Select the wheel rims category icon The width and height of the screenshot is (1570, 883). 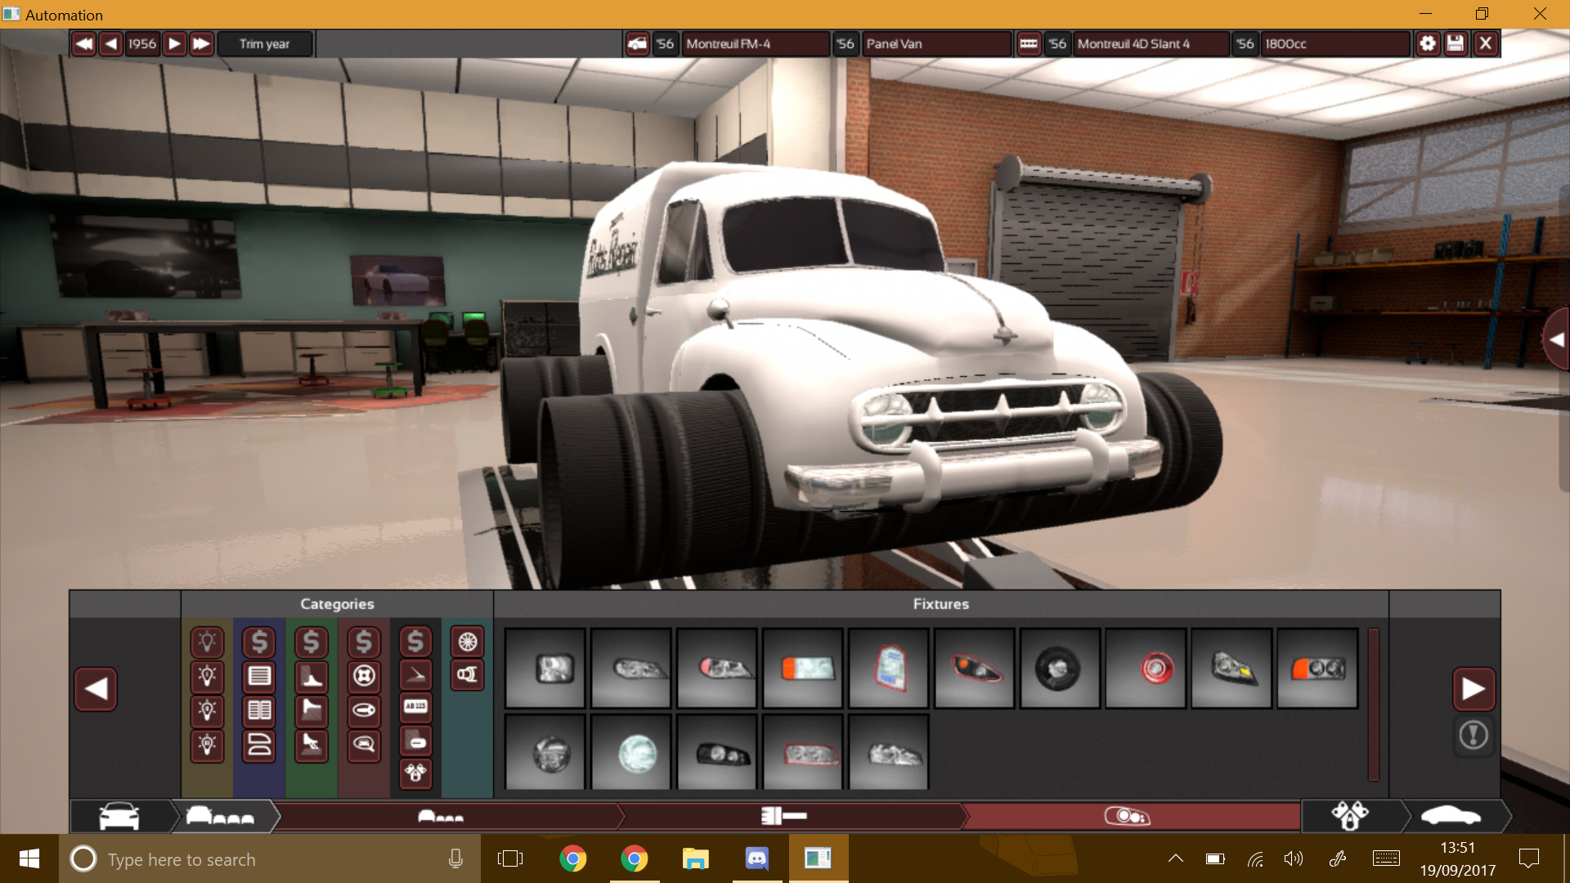468,642
